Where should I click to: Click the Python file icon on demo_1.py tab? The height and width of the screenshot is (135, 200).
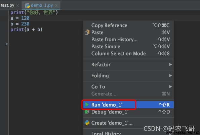tap(28, 5)
